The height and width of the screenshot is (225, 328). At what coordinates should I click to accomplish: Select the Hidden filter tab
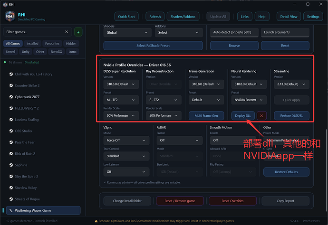[71, 44]
